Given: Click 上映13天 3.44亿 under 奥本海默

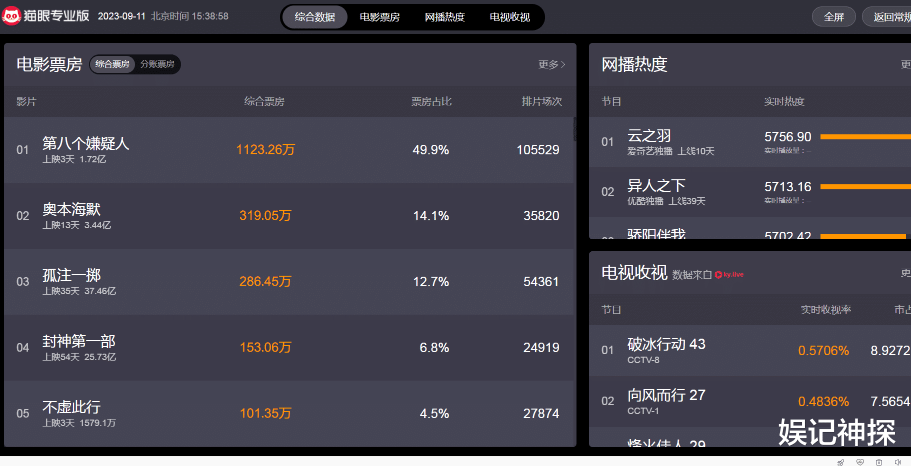Looking at the screenshot, I should tap(77, 225).
